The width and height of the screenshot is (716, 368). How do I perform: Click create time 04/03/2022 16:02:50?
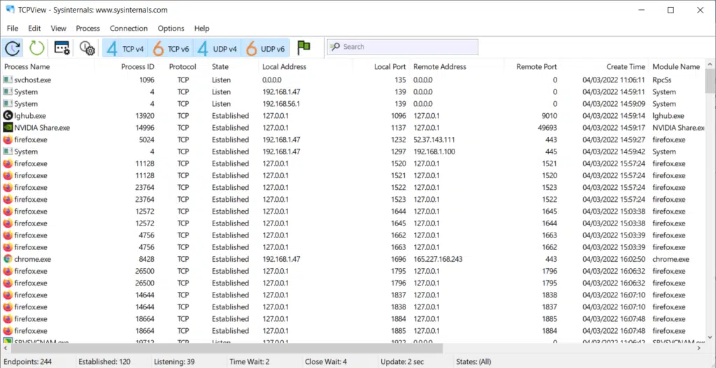(614, 259)
